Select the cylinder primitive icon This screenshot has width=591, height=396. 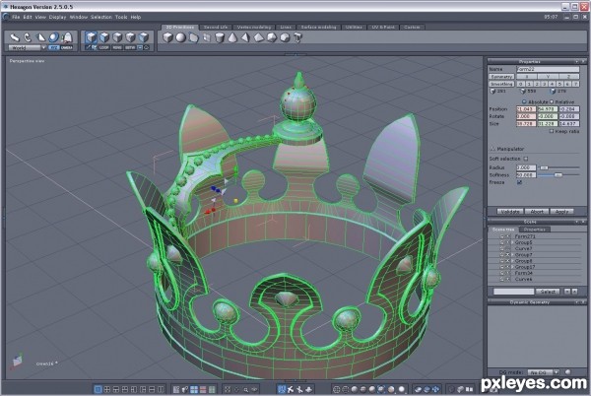(220, 37)
